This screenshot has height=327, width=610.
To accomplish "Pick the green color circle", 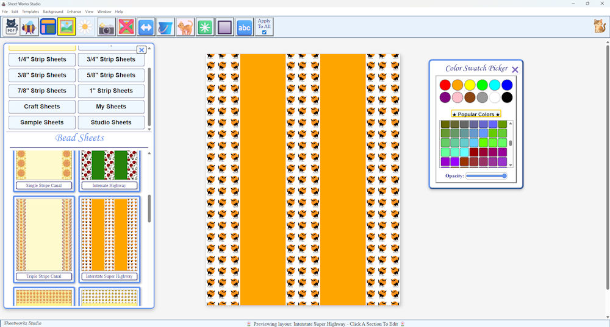I will click(483, 85).
